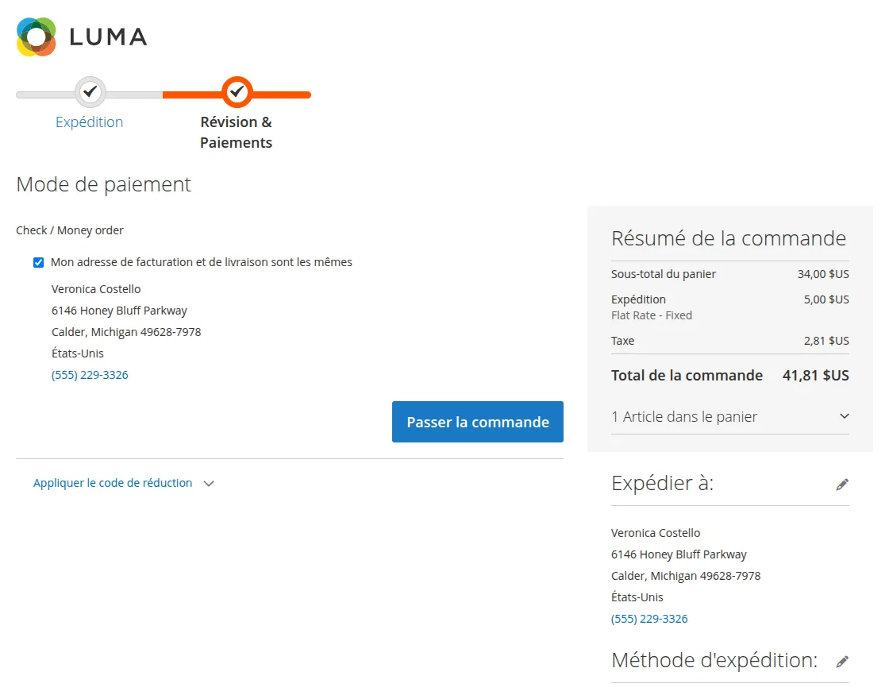The image size is (889, 699).
Task: Return to the Expédition checkout step
Action: 89,122
